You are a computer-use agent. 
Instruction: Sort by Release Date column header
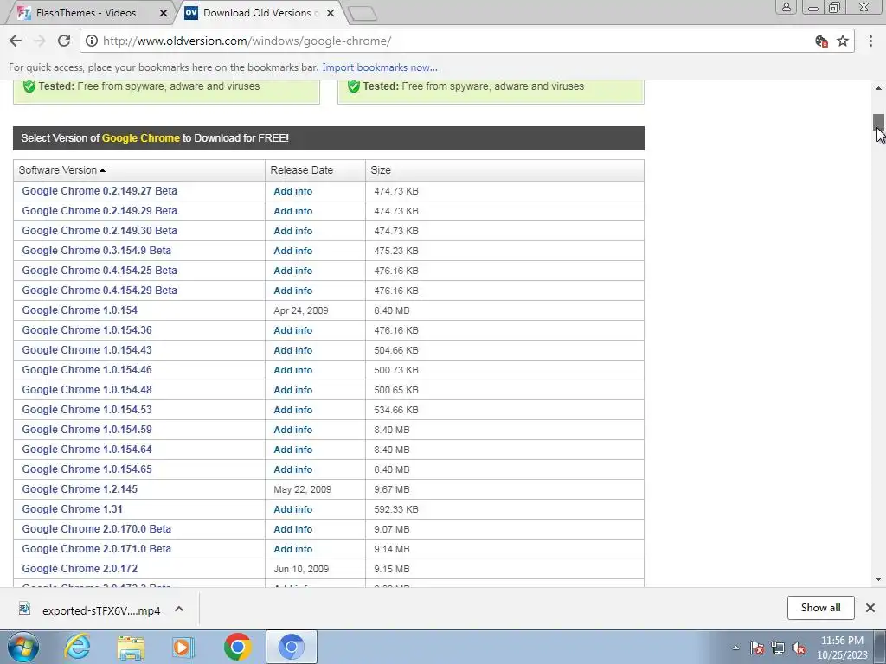coord(315,170)
